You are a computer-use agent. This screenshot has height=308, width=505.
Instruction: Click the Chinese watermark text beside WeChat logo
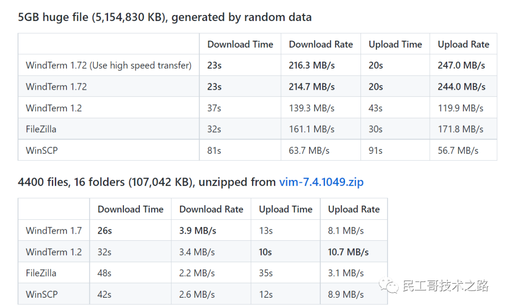(x=446, y=286)
